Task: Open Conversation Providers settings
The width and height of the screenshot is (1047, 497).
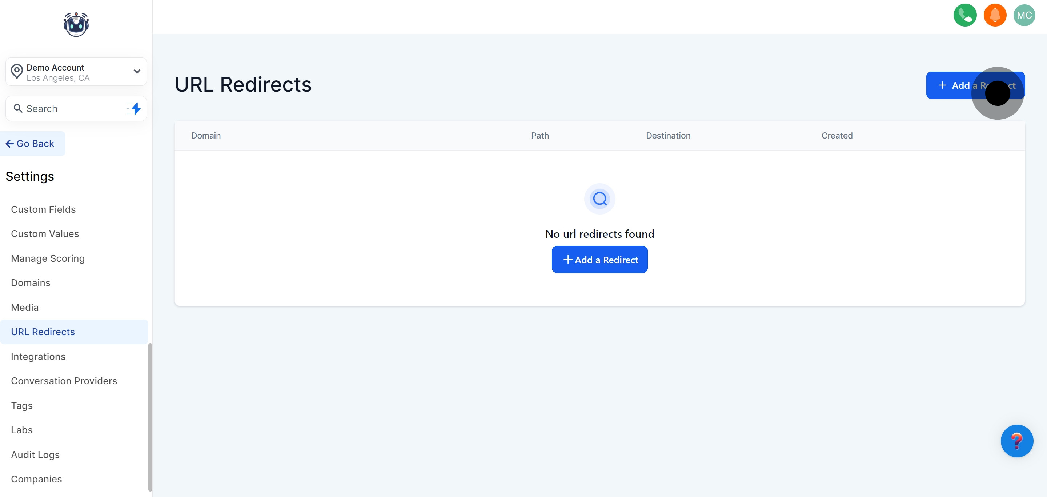Action: pos(64,381)
